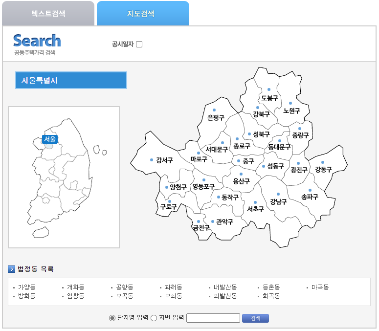Switch to the 텍스트검색 tab
Image resolution: width=379 pixels, height=331 pixels.
click(x=48, y=13)
